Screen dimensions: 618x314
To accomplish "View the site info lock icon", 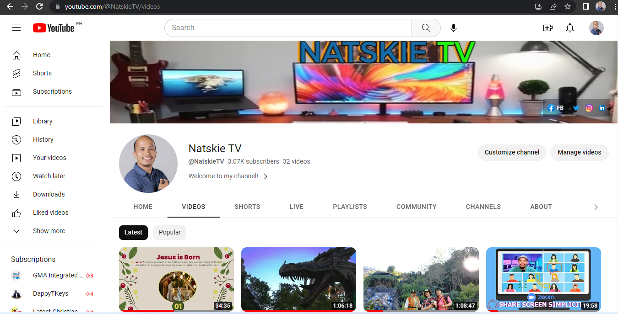I will [57, 6].
